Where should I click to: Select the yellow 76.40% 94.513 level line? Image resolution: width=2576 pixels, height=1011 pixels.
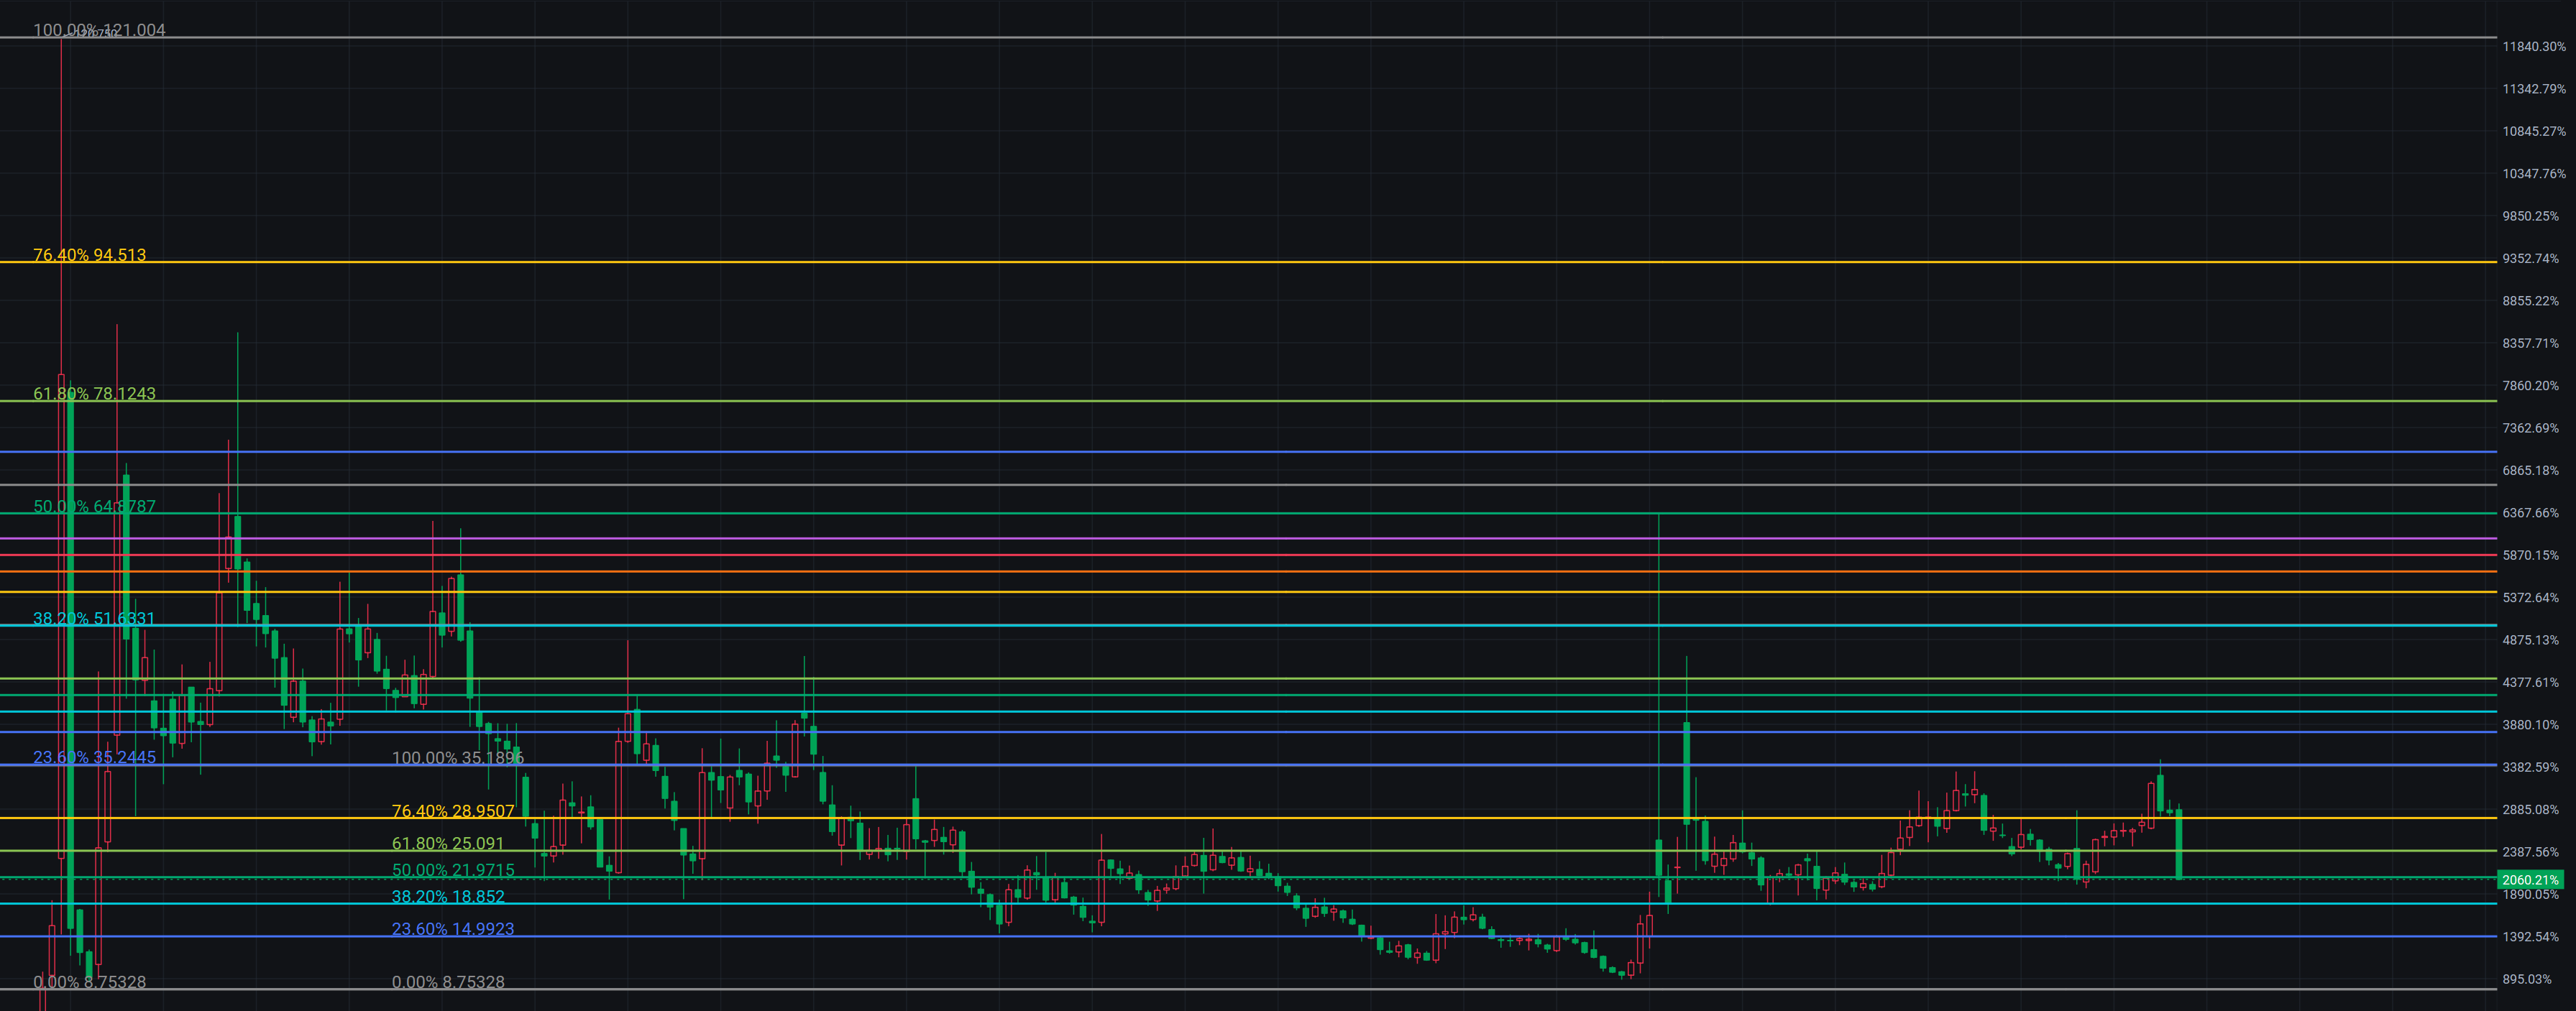1200,262
